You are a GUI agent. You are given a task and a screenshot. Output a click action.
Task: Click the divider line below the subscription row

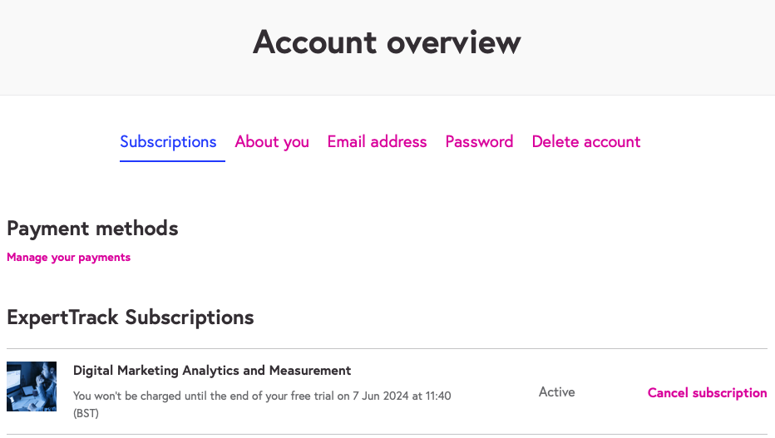[x=387, y=434]
